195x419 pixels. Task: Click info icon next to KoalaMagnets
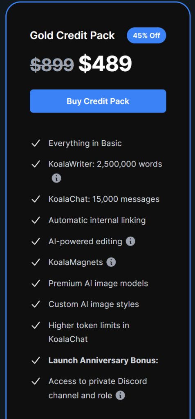111,262
